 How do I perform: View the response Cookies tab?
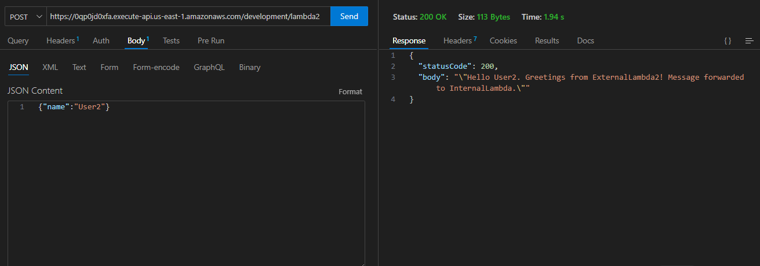tap(503, 40)
